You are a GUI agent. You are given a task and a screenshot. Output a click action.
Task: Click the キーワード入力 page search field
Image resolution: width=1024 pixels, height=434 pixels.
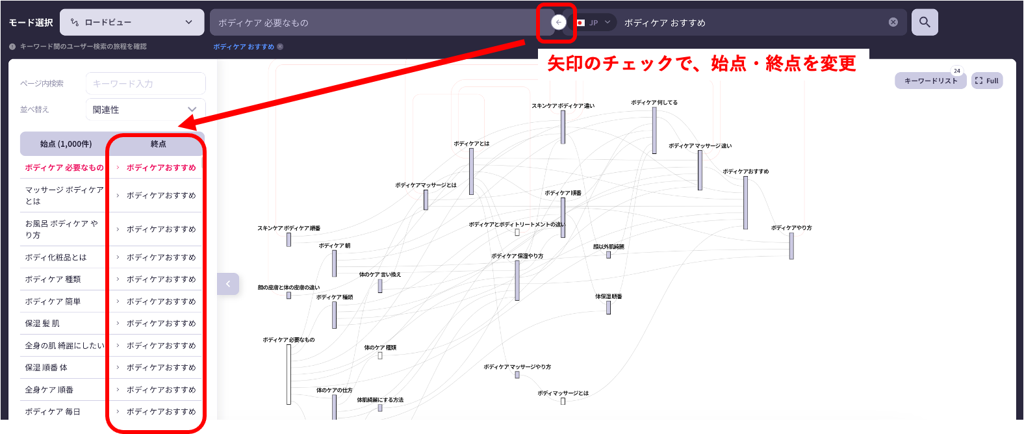(x=146, y=84)
